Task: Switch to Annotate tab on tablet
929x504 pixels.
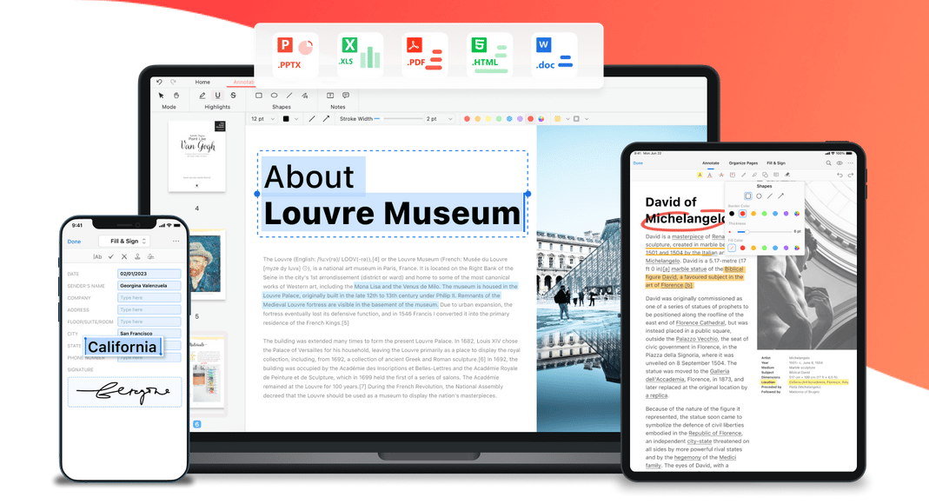Action: coord(710,162)
